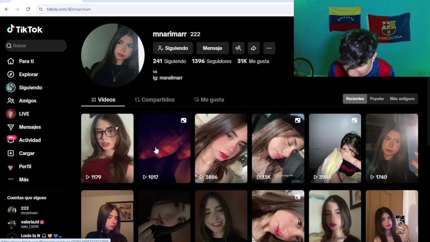View the 1396 Seguidores list

coord(212,61)
